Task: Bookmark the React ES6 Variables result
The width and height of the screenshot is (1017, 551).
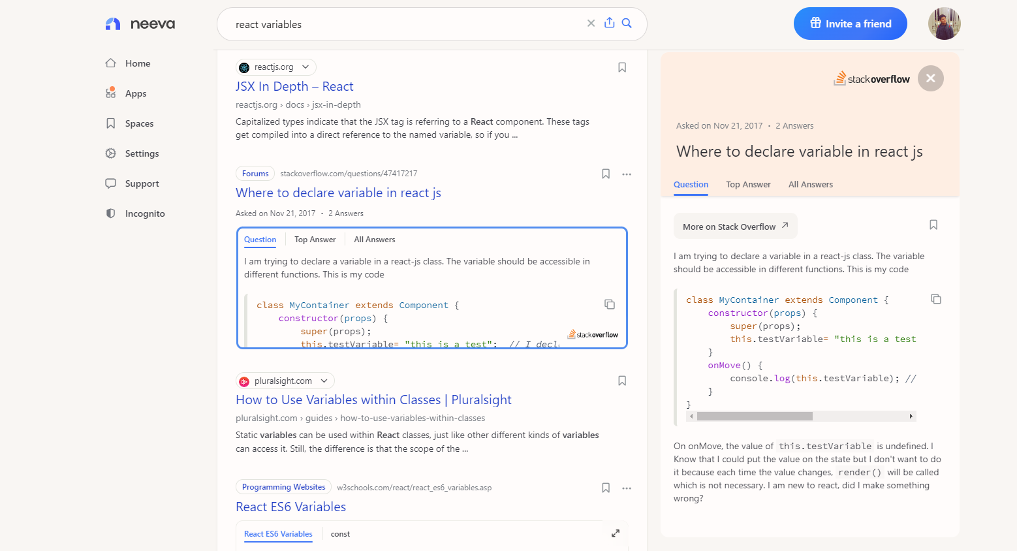Action: [x=606, y=488]
